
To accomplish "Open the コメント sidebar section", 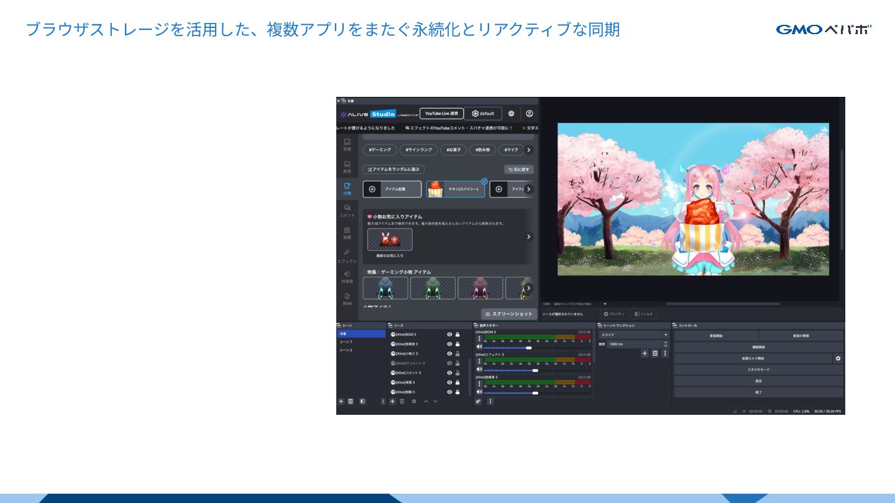I will pyautogui.click(x=347, y=211).
